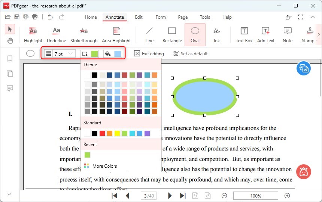Switch to the Edit tab

point(139,17)
